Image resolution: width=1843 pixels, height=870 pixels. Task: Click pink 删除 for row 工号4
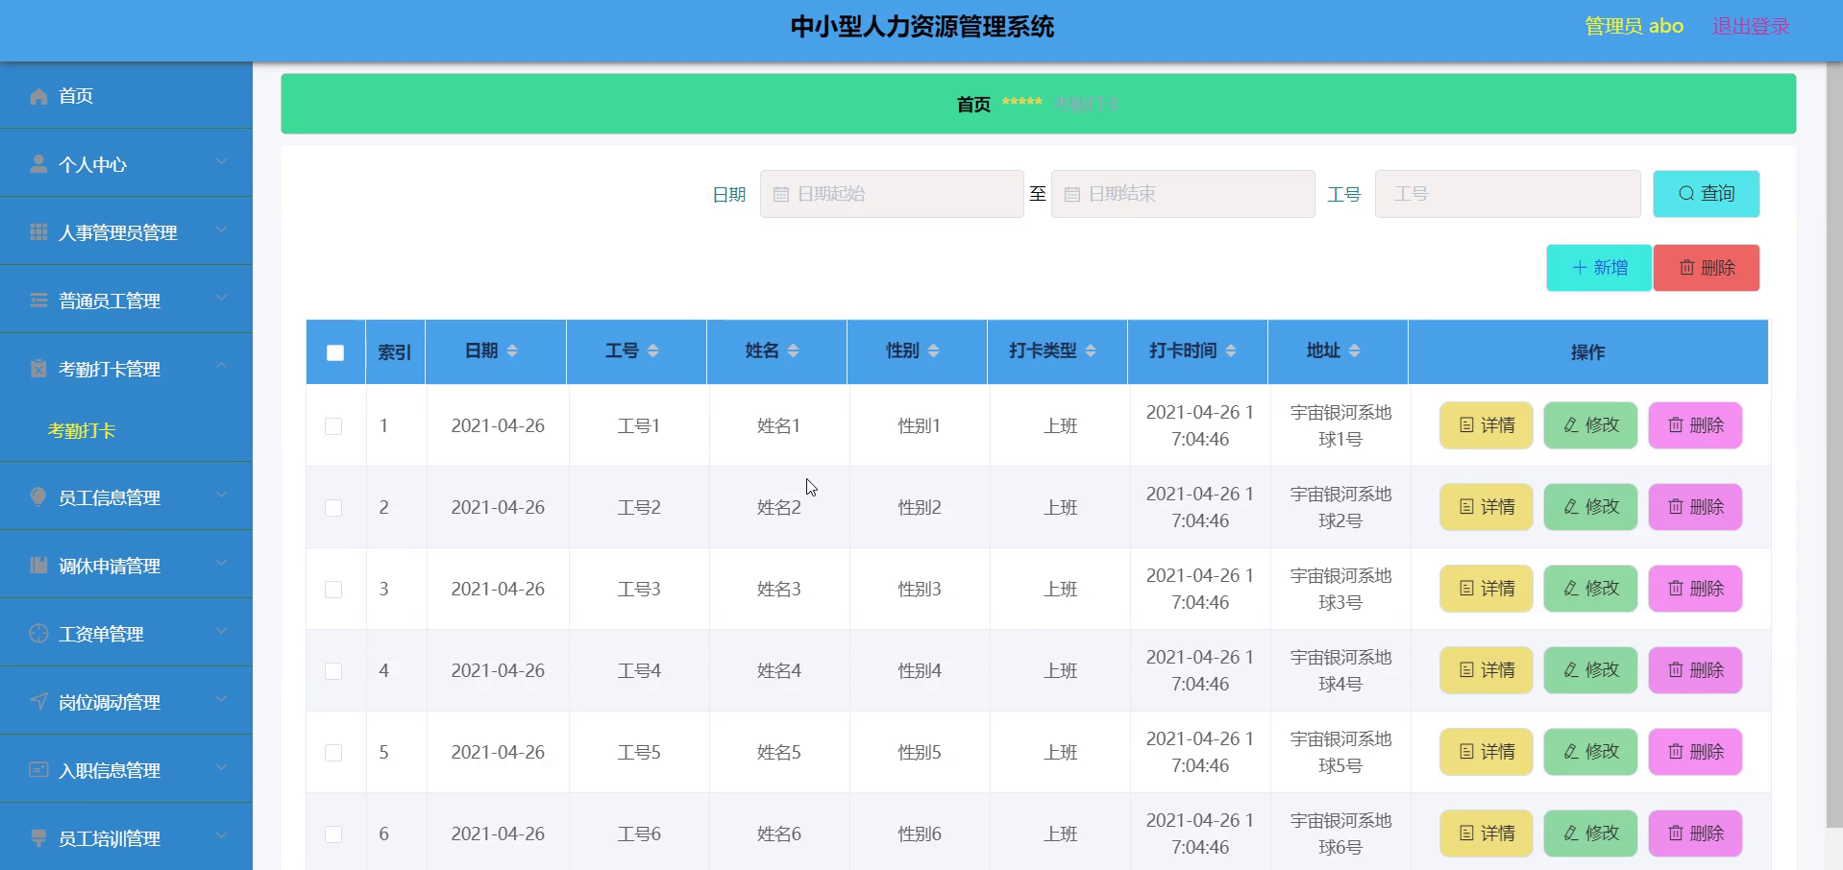click(1695, 670)
